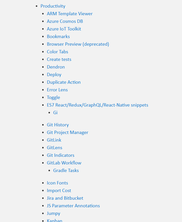This screenshot has height=222, width=182.
Task: Select the Azure IoT Toolkit link
Action: pos(64,29)
